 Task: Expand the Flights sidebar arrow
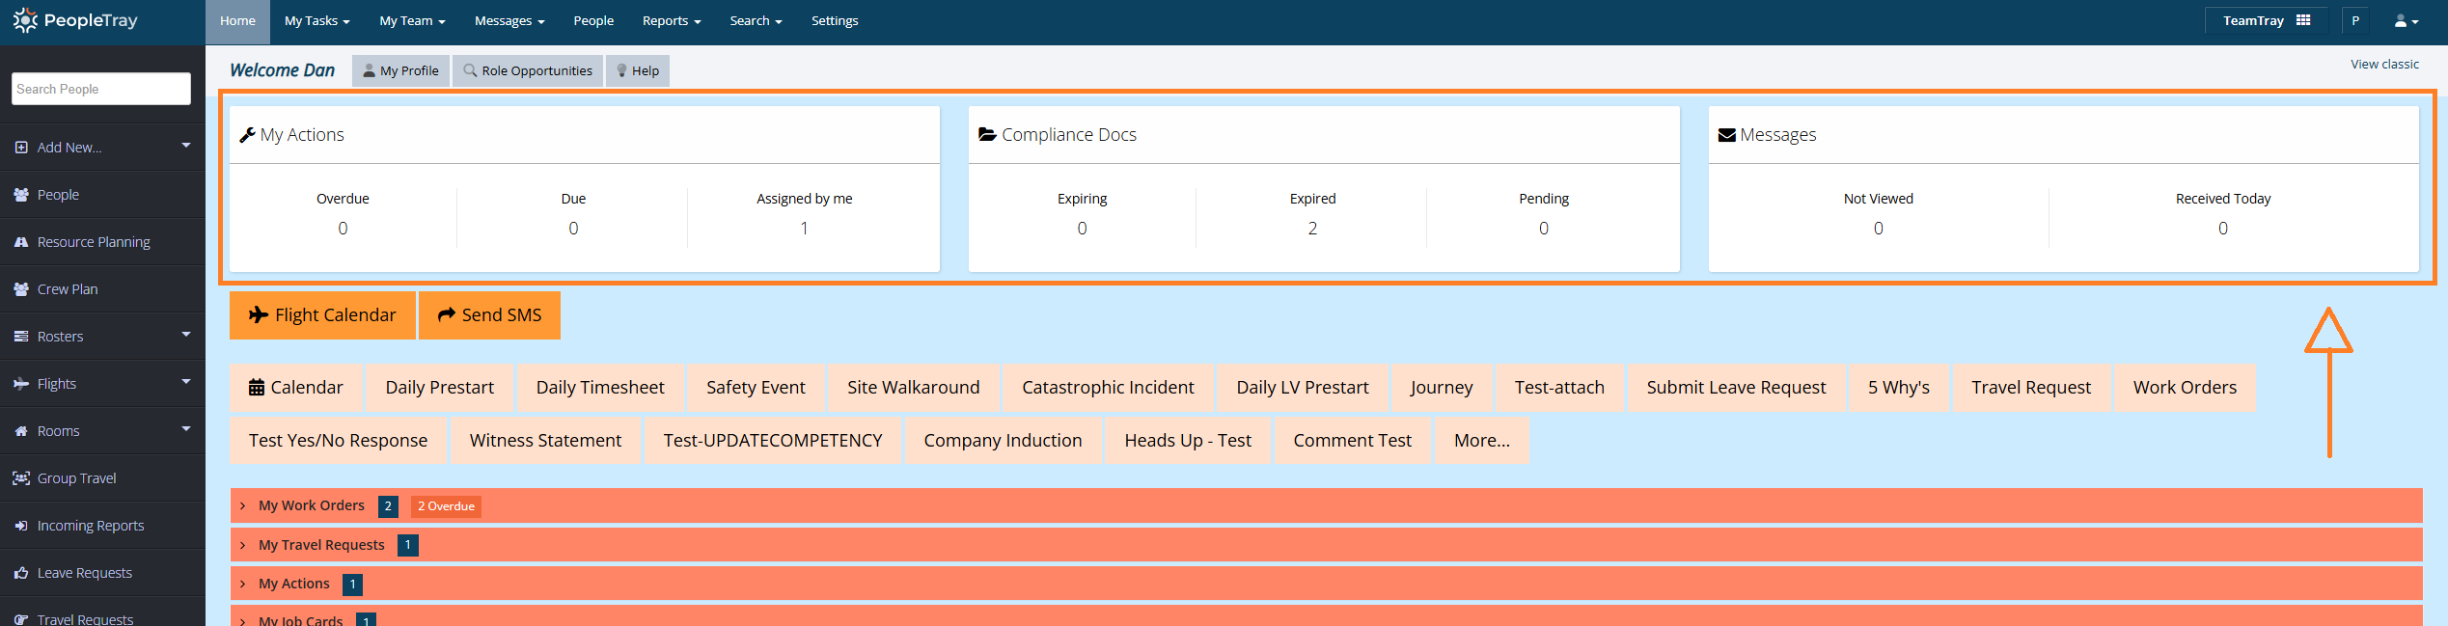point(186,382)
